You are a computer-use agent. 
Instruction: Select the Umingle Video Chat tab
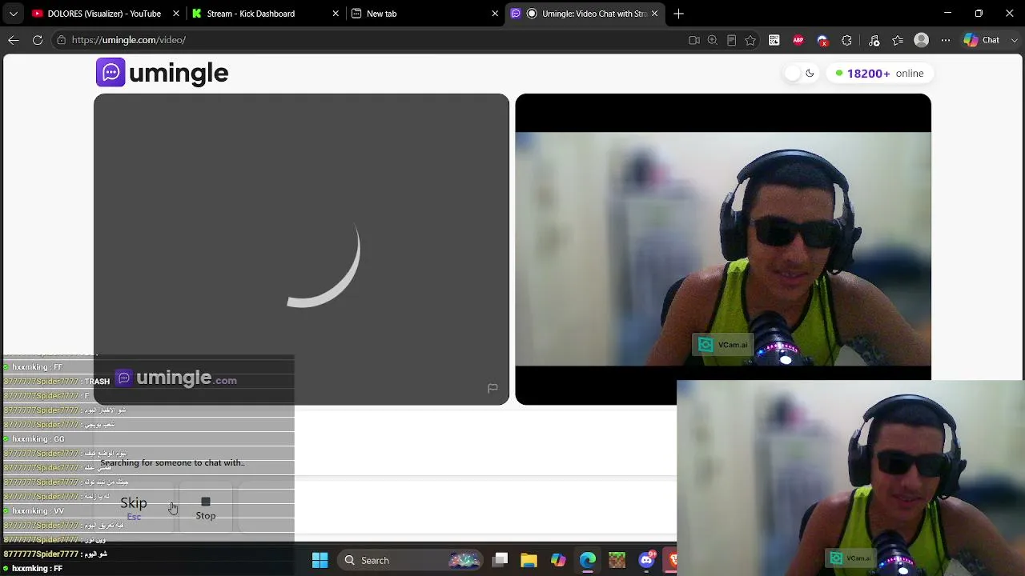tap(585, 14)
